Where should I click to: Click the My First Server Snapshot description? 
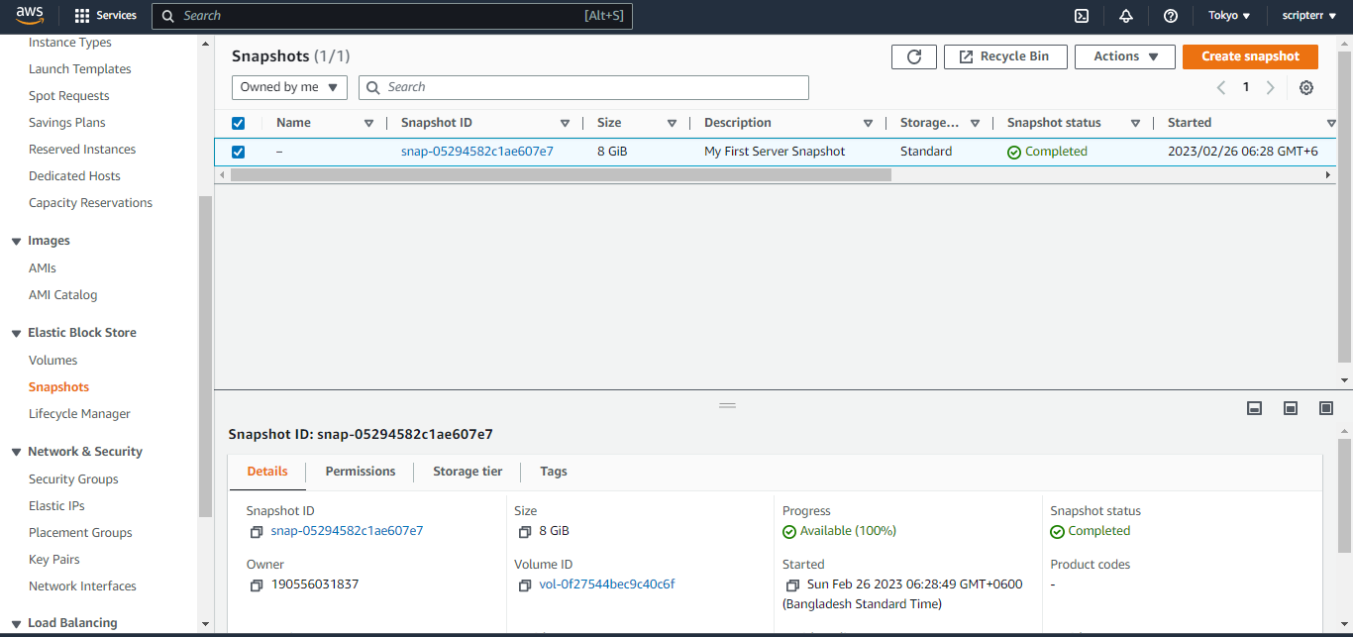[x=775, y=152]
